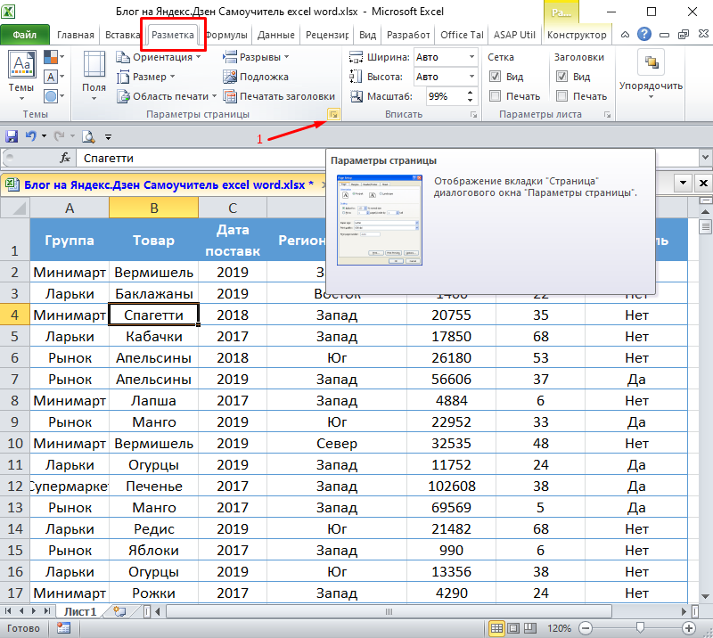Switch to Normal view status icon
Screen dimensions: 713x638
pos(496,628)
